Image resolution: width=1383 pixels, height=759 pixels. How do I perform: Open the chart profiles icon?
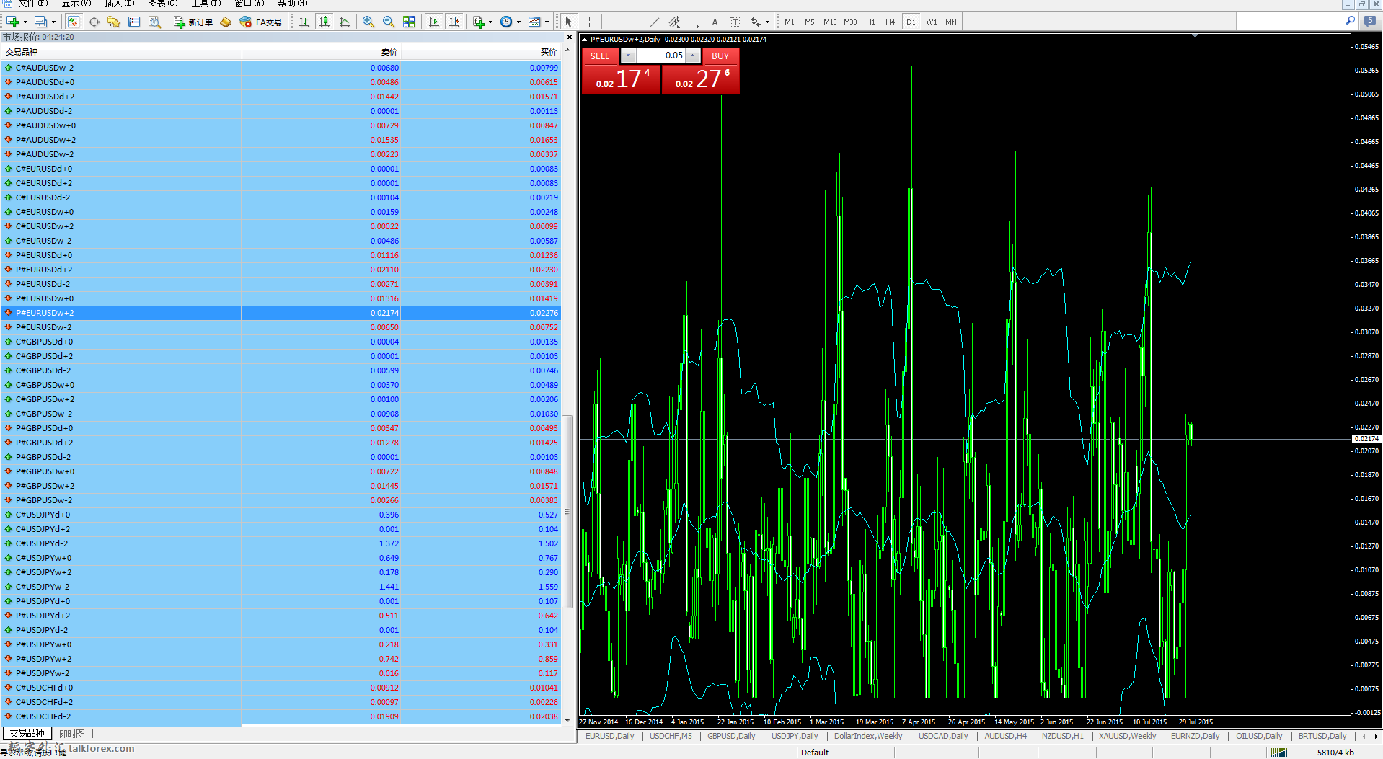(41, 22)
